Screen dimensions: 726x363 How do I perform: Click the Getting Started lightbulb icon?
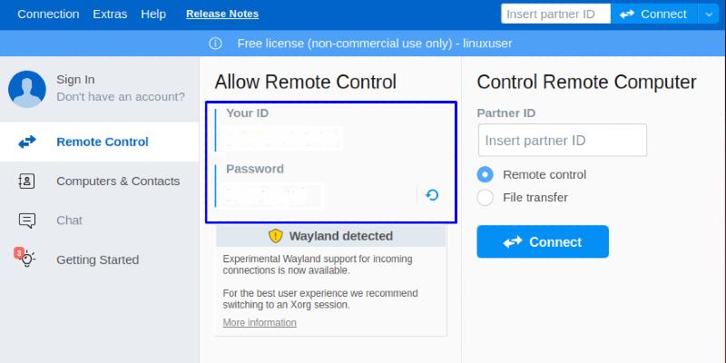tap(27, 260)
